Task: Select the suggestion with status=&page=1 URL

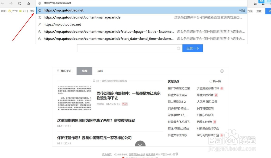Action: tap(141, 32)
